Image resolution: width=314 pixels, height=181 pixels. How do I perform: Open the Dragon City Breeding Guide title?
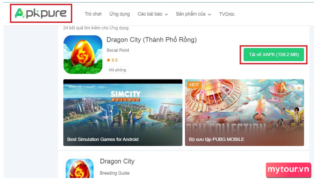[x=117, y=161]
